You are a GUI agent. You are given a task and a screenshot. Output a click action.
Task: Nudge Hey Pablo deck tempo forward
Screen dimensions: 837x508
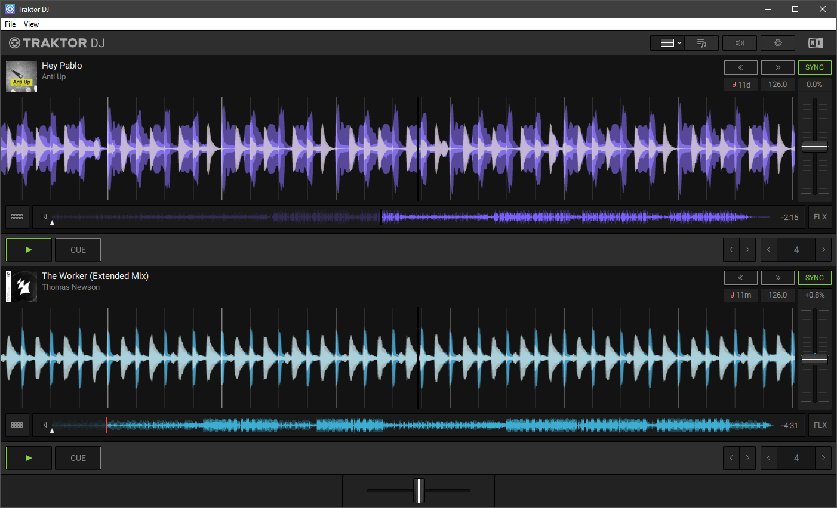pyautogui.click(x=778, y=67)
